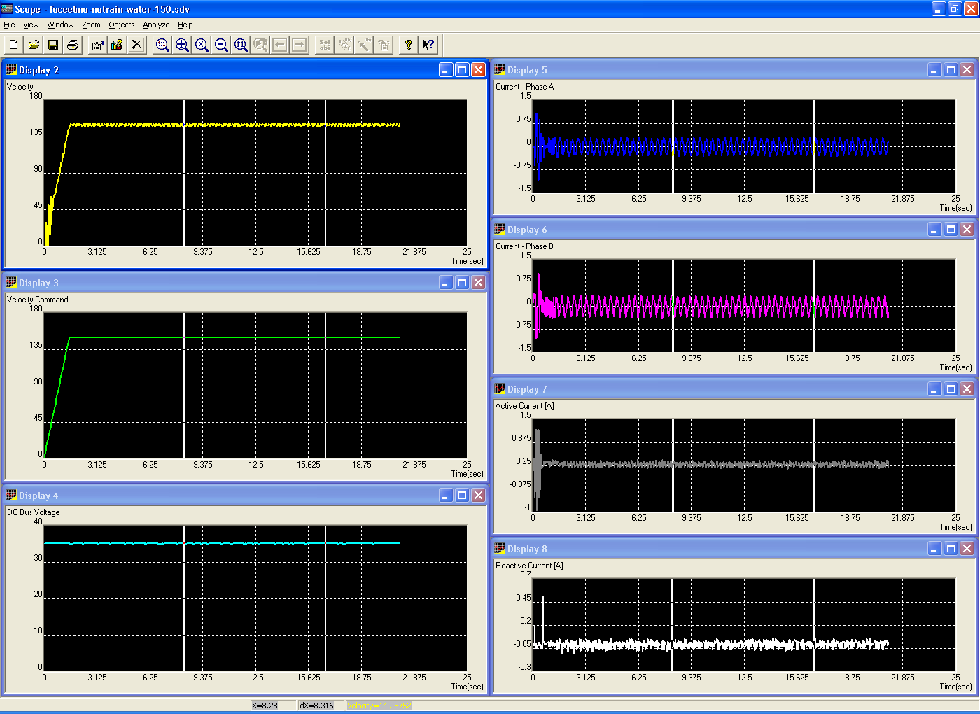The height and width of the screenshot is (714, 980).
Task: Click the arrow object toolbar icon
Action: (x=363, y=45)
